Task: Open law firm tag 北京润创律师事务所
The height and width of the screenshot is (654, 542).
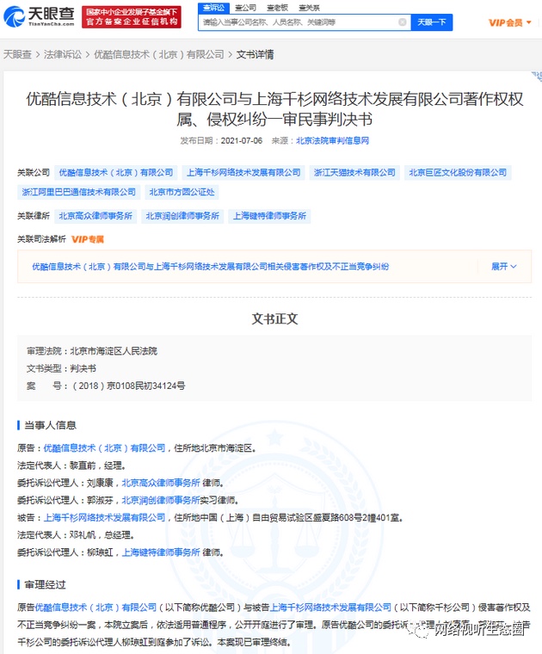Action: [182, 216]
